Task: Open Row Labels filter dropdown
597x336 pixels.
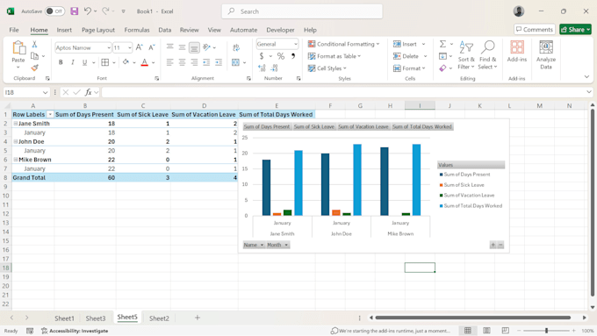Action: pos(50,115)
